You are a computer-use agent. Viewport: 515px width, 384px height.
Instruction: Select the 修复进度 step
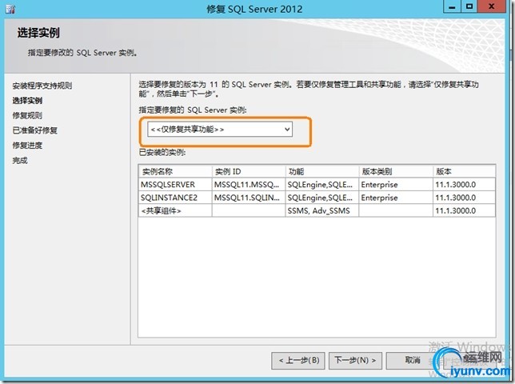[27, 145]
